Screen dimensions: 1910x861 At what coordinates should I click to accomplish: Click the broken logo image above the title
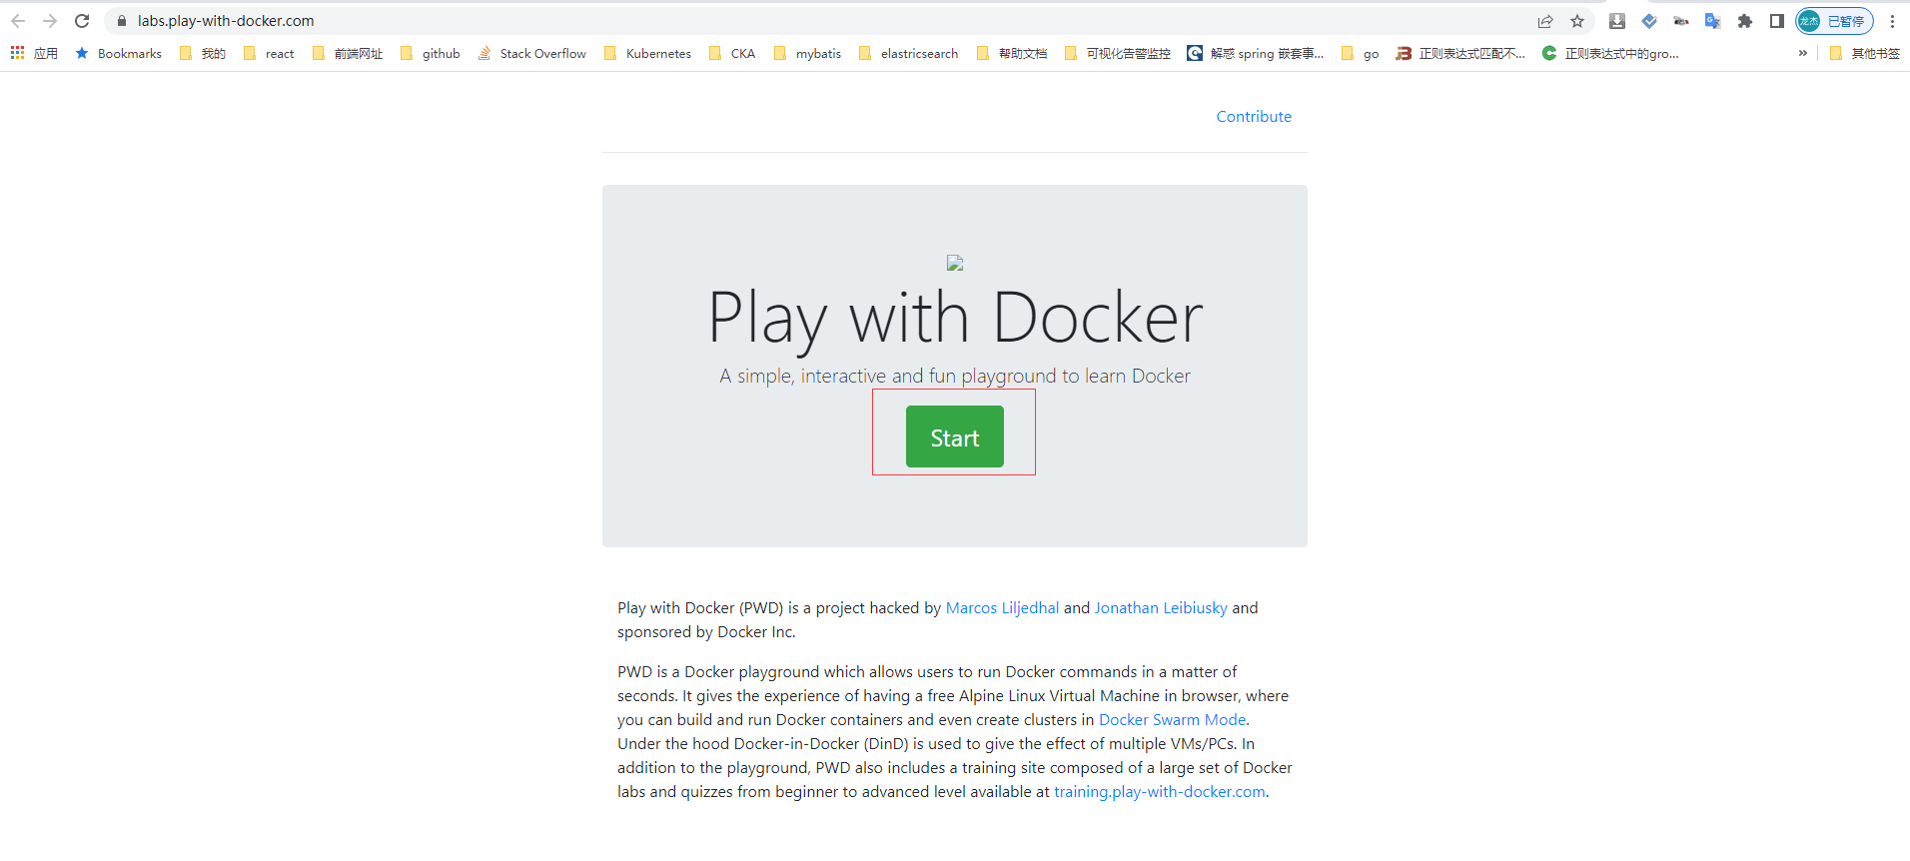click(955, 263)
